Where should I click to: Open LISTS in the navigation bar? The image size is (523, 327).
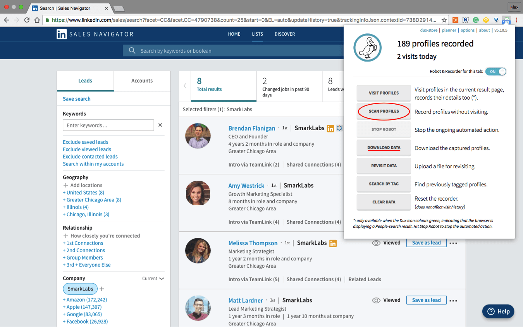pyautogui.click(x=258, y=34)
